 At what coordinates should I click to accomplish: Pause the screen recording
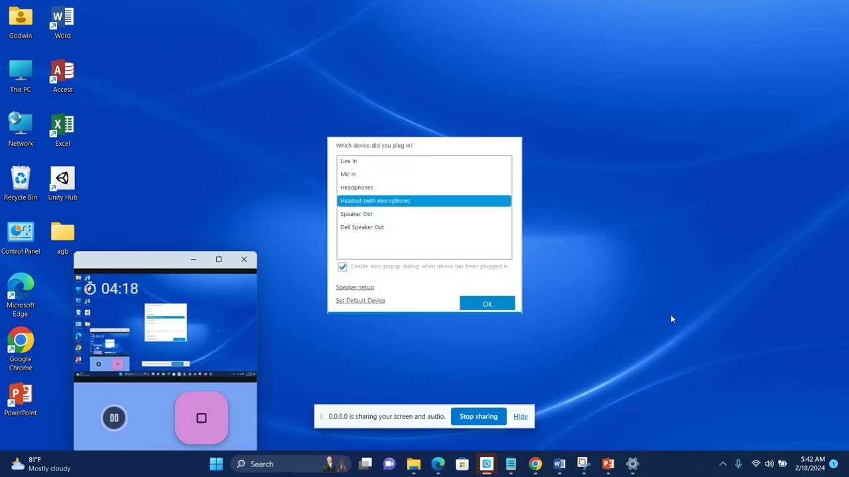pos(114,418)
